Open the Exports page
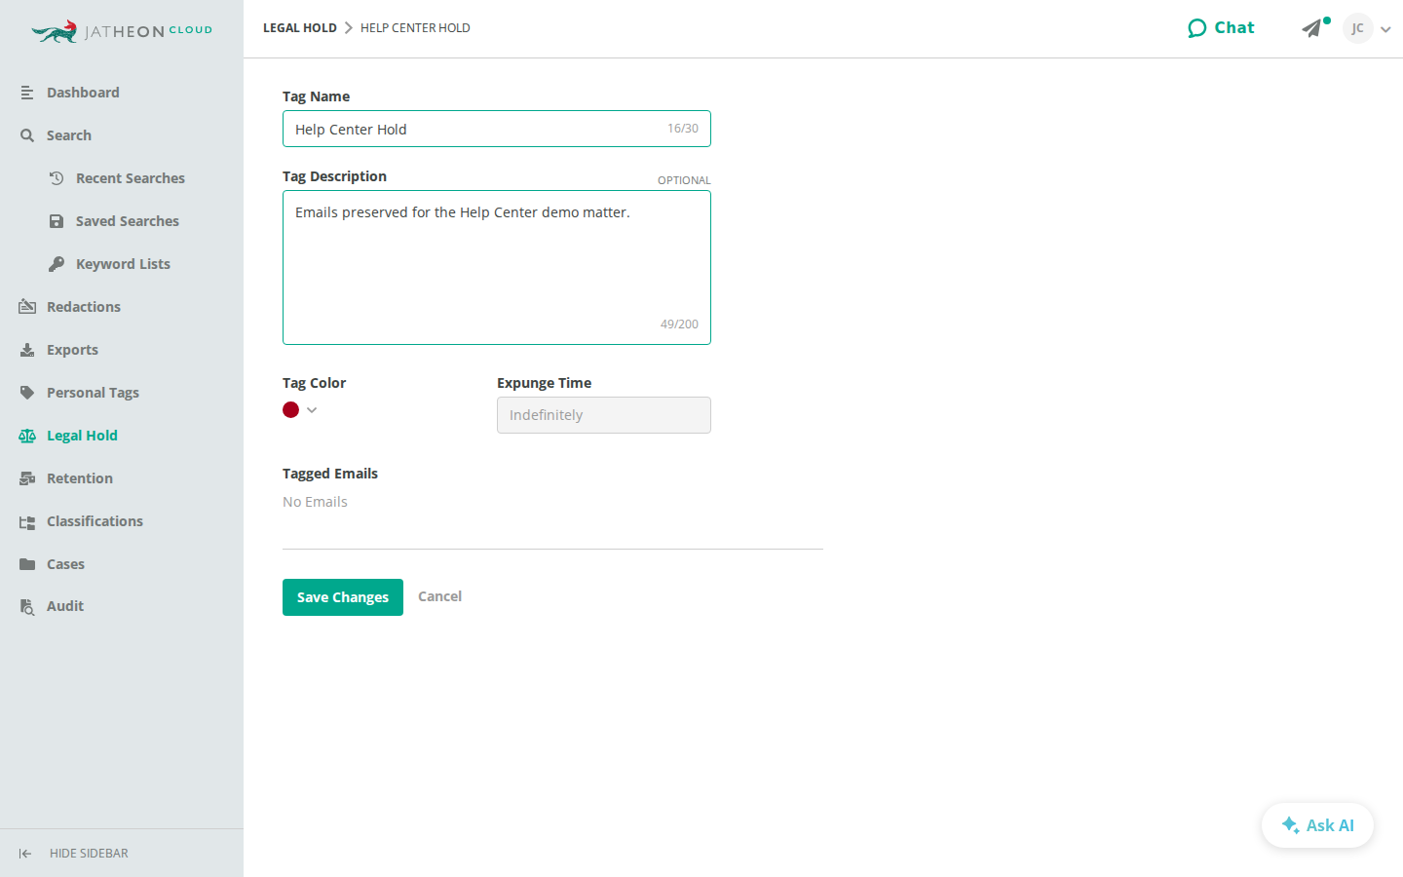1403x877 pixels. (72, 350)
